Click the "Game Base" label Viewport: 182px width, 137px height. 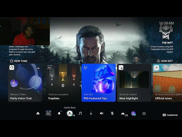tap(70, 108)
